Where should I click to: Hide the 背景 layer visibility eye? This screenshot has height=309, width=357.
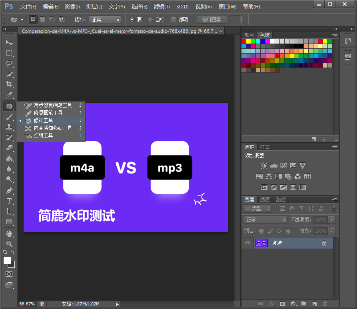pyautogui.click(x=247, y=243)
